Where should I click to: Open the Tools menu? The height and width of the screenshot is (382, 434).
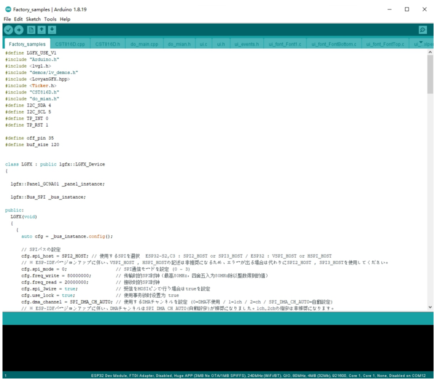click(50, 19)
